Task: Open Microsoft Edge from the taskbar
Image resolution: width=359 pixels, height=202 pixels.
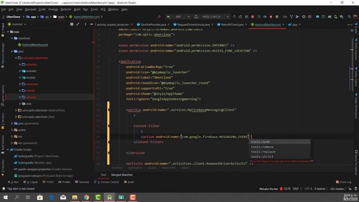Action: click(x=52, y=197)
